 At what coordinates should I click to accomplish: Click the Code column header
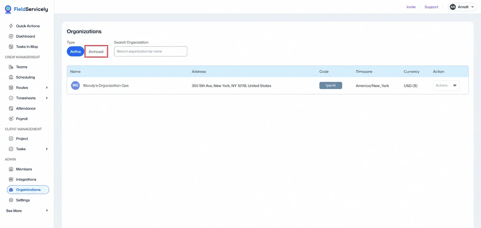click(x=324, y=72)
